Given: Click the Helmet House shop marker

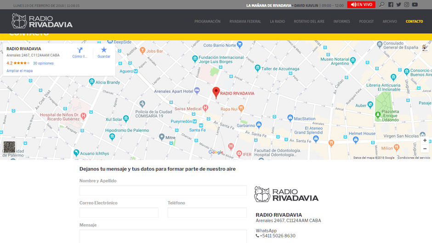Looking at the screenshot, I should [x=356, y=140].
